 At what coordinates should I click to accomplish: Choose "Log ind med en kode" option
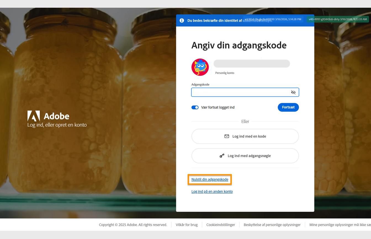[x=245, y=136]
